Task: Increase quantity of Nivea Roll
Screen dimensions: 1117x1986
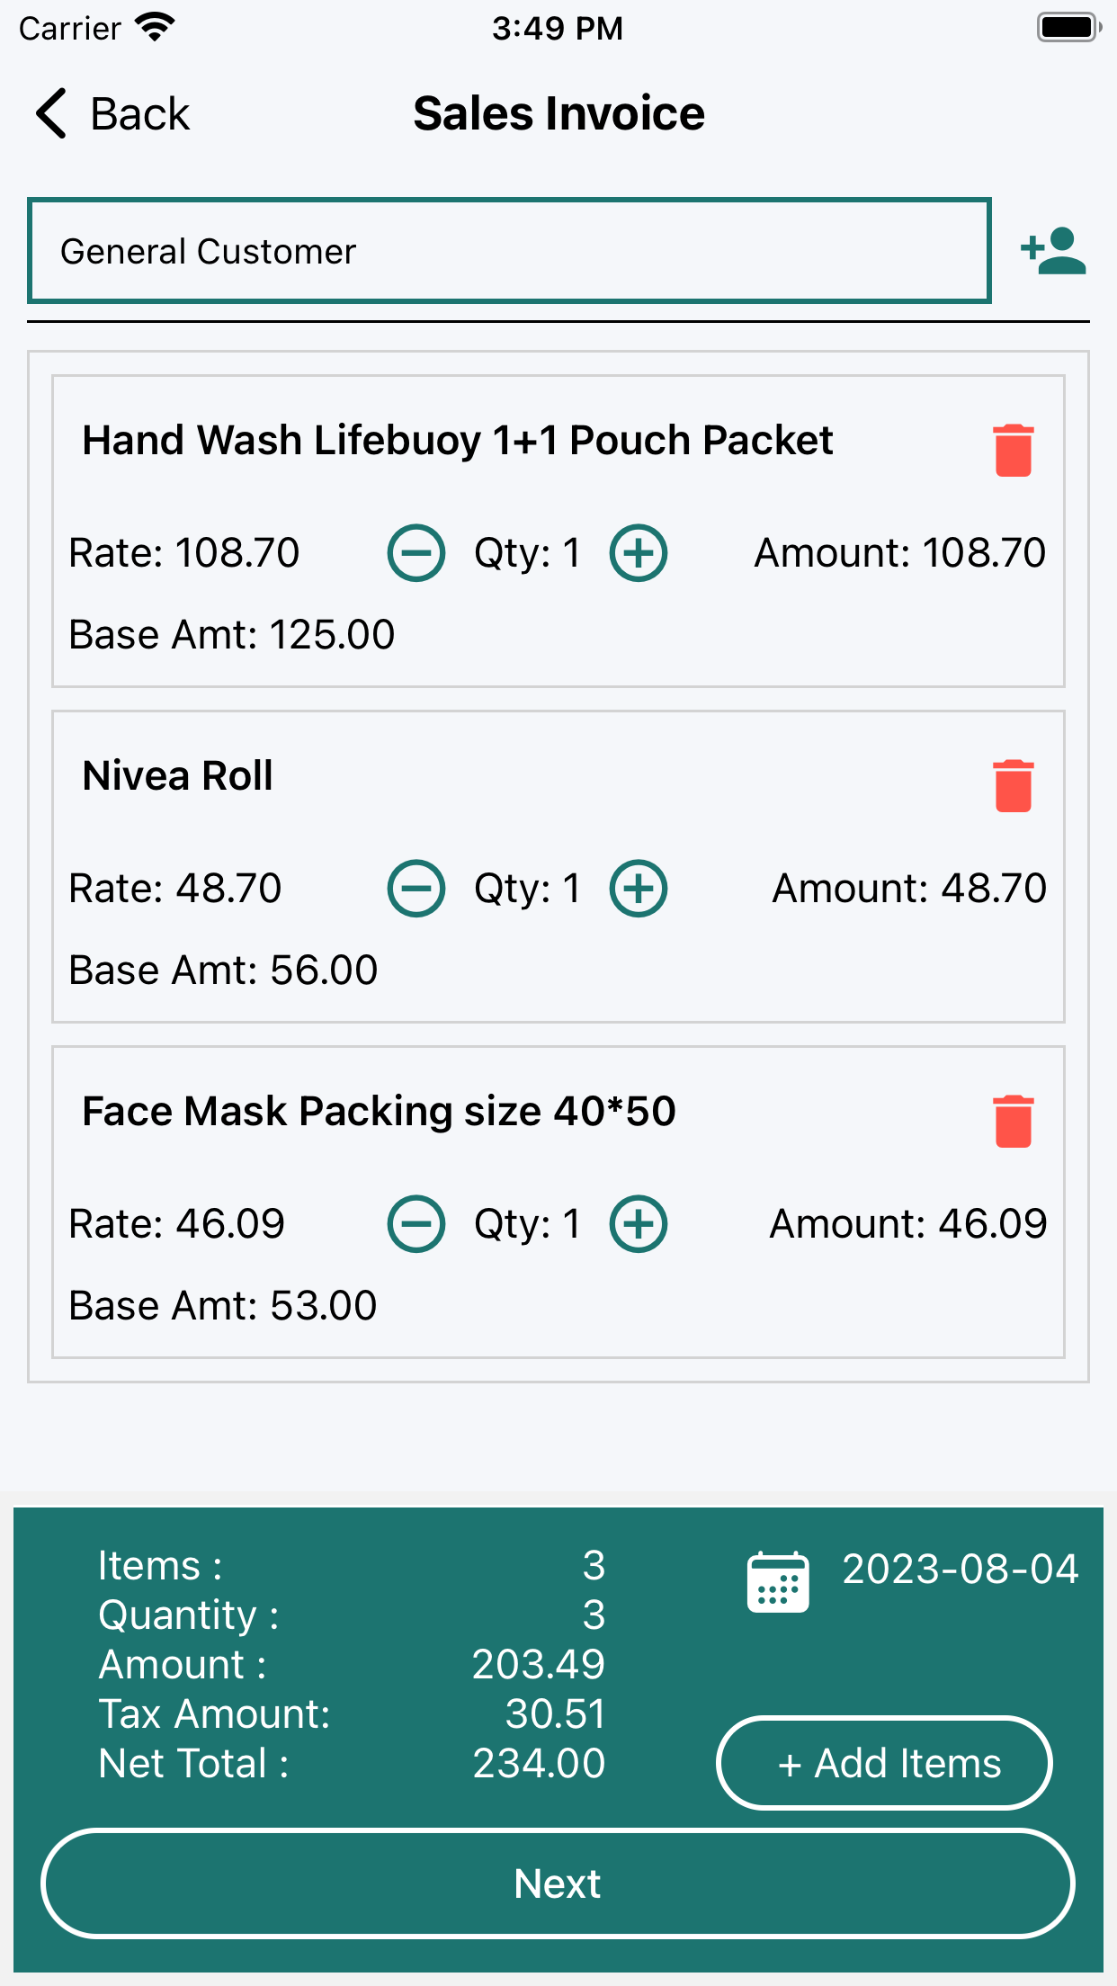Action: tap(639, 889)
